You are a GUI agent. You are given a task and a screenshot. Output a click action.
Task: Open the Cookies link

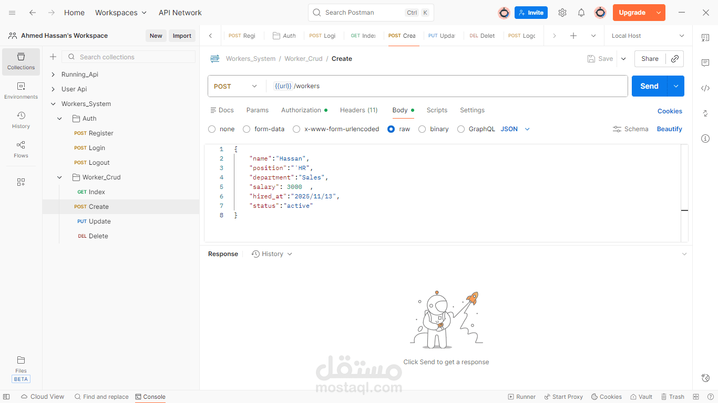(x=670, y=111)
